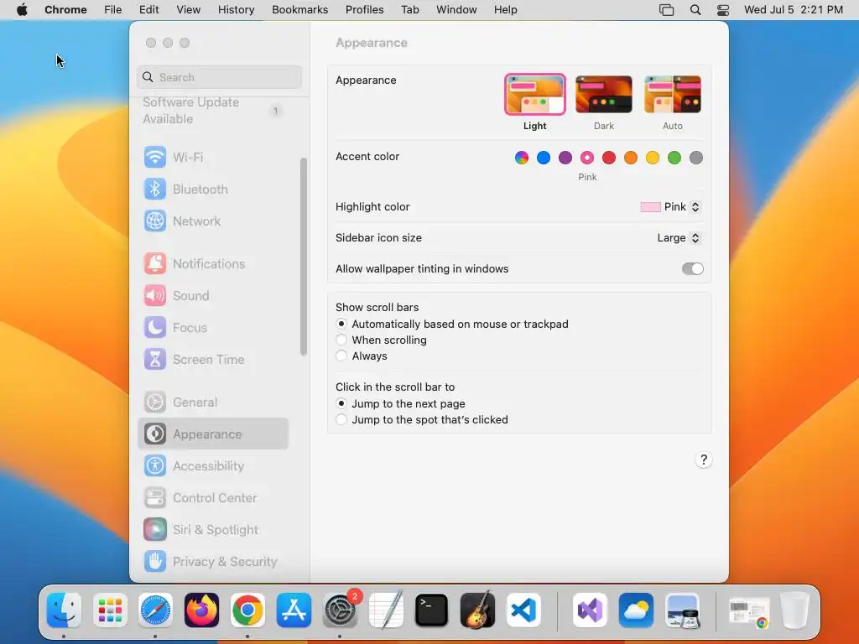Pick the Graphite accent color
Screen dimensions: 859x644
[695, 158]
